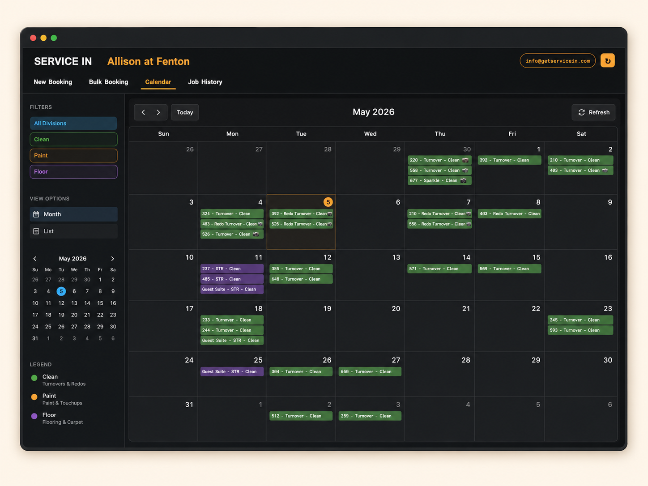The image size is (648, 486).
Task: Open 355 - Turnover - Clean event
Action: pyautogui.click(x=301, y=269)
